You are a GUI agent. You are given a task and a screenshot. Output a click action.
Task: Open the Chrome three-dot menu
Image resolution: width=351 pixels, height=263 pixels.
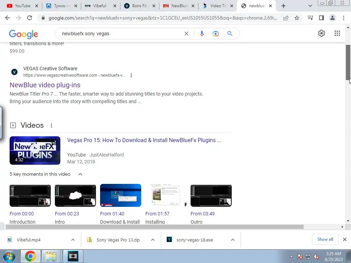pyautogui.click(x=343, y=18)
